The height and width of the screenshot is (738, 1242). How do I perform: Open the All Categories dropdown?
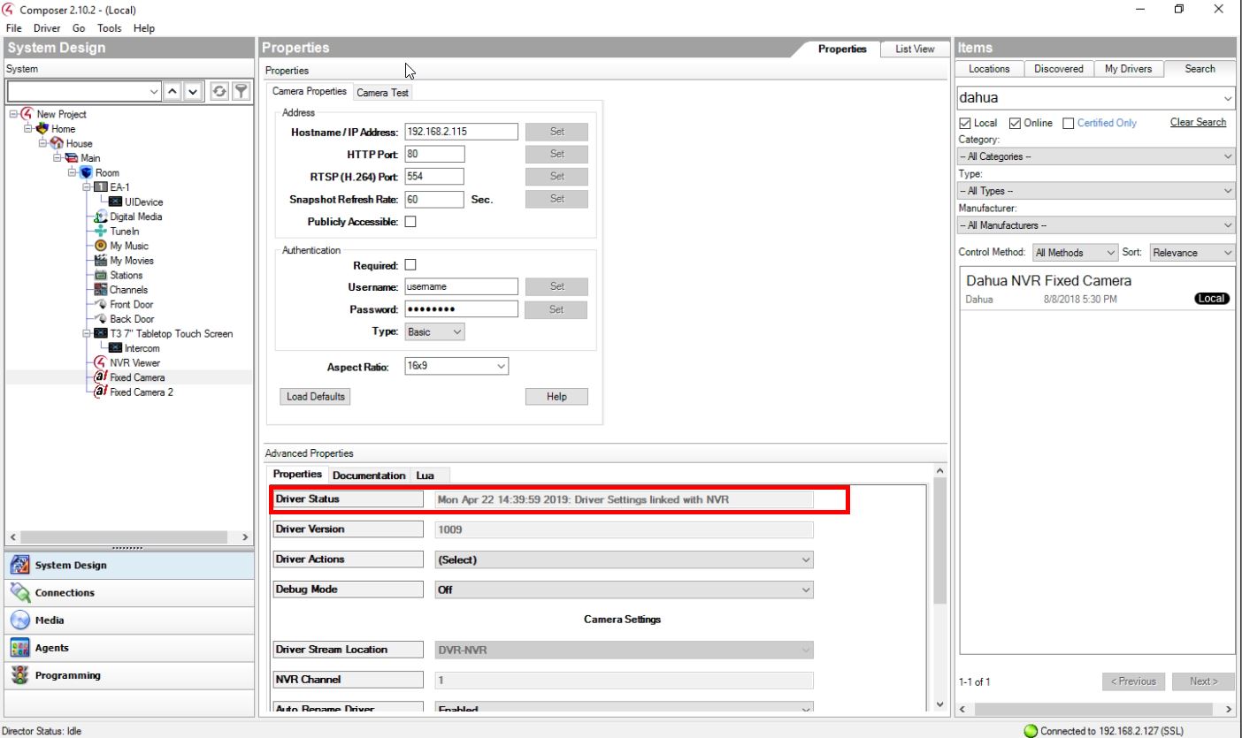(1097, 156)
